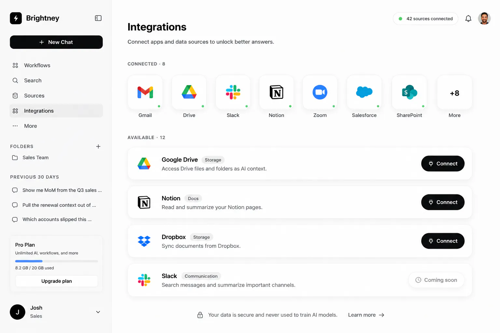Image resolution: width=500 pixels, height=333 pixels.
Task: Open chat "Show me MoM from the Q3 sales ..."
Action: (57, 190)
